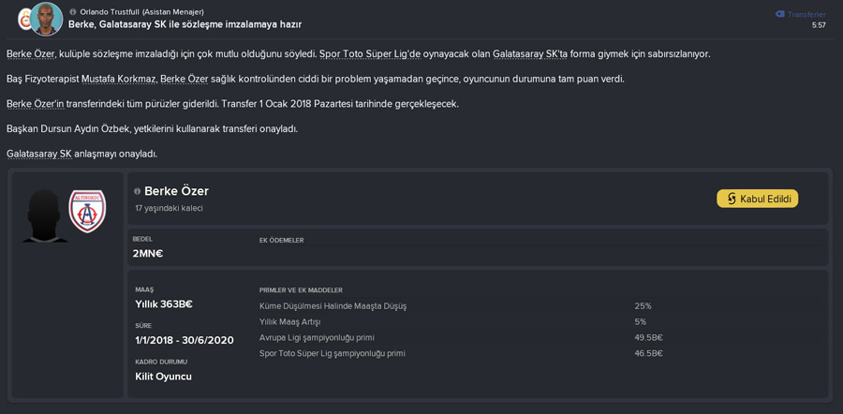Image resolution: width=843 pixels, height=414 pixels.
Task: Click the player silhouette photo
Action: (x=45, y=215)
